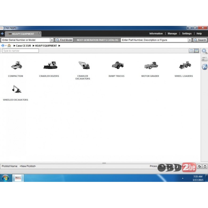The width and height of the screenshot is (208, 208).
Task: Click the Next Generation taskbar app
Action: tap(18, 178)
